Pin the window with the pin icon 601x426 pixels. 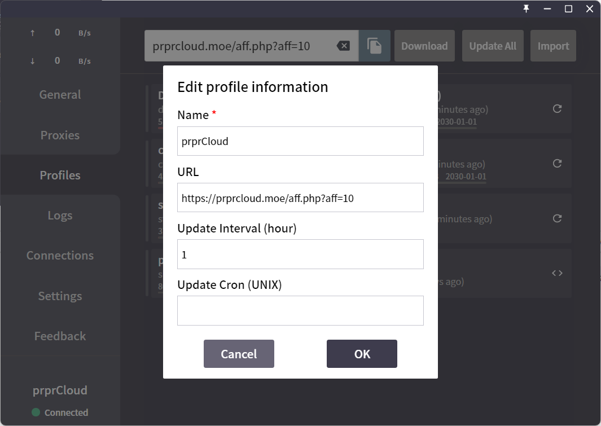tap(526, 8)
